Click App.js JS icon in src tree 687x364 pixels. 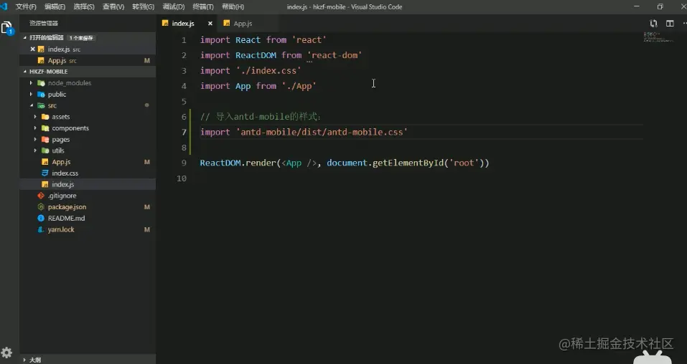(x=45, y=162)
